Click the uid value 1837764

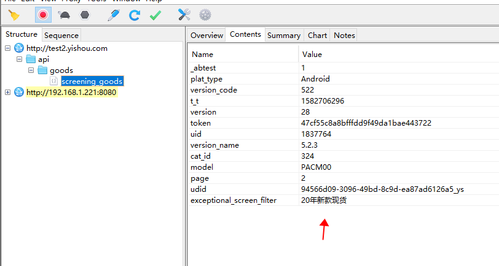(x=316, y=134)
